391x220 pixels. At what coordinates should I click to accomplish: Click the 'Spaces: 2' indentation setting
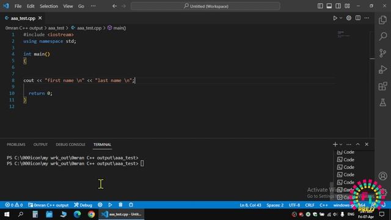[x=275, y=205]
